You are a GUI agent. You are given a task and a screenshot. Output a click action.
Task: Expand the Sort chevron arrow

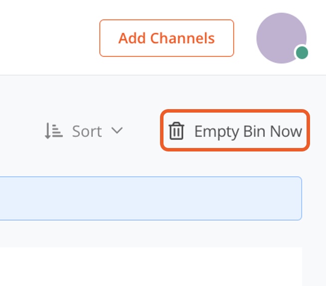click(117, 131)
